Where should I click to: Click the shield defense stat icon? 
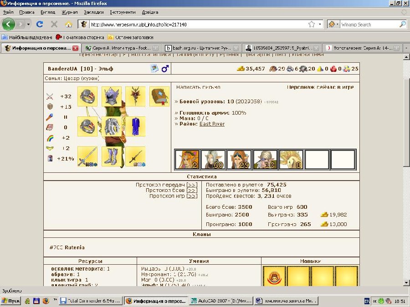click(x=50, y=106)
